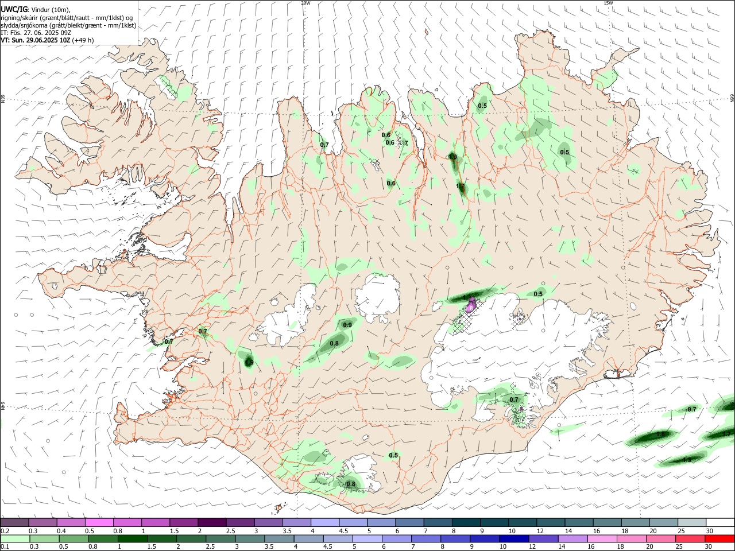Screen dimensions: 735x551
Task: Click the "0.7" value over sea off southeast coast
Action: (x=692, y=410)
